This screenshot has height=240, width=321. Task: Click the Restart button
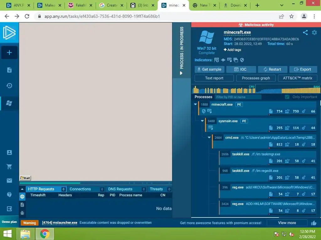(273, 69)
